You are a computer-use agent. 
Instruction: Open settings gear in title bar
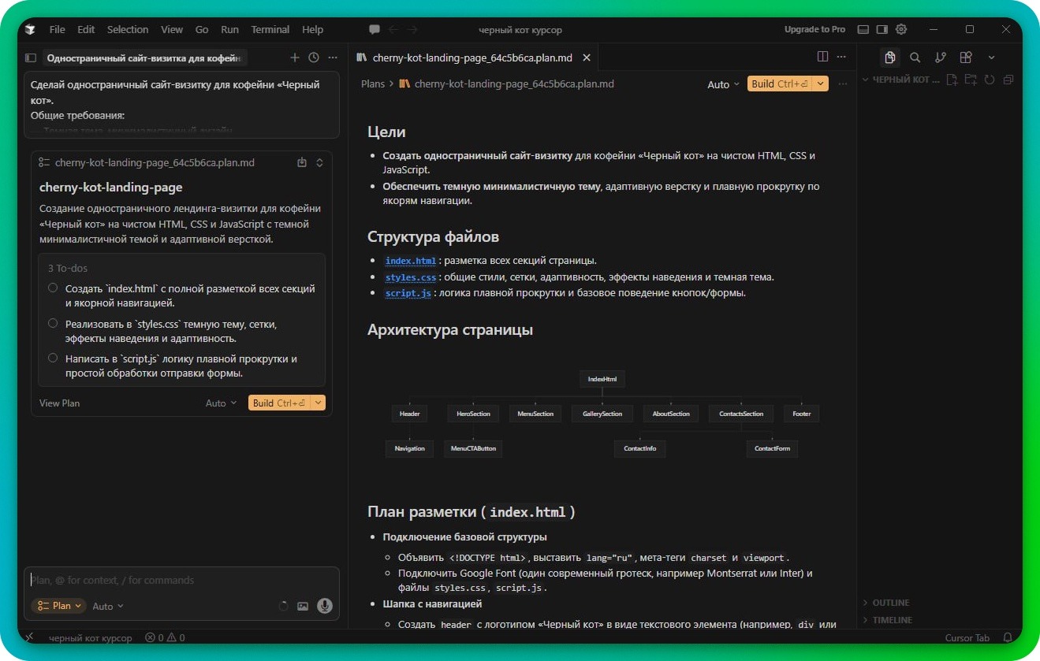(x=901, y=29)
